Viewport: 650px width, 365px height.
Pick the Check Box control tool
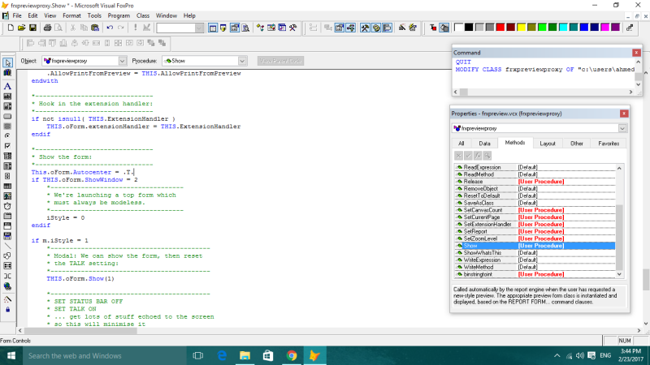[7, 146]
